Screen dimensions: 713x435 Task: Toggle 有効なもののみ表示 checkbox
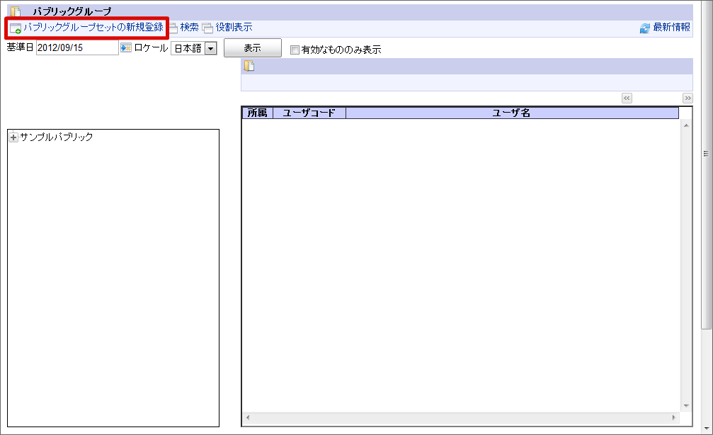(x=295, y=50)
